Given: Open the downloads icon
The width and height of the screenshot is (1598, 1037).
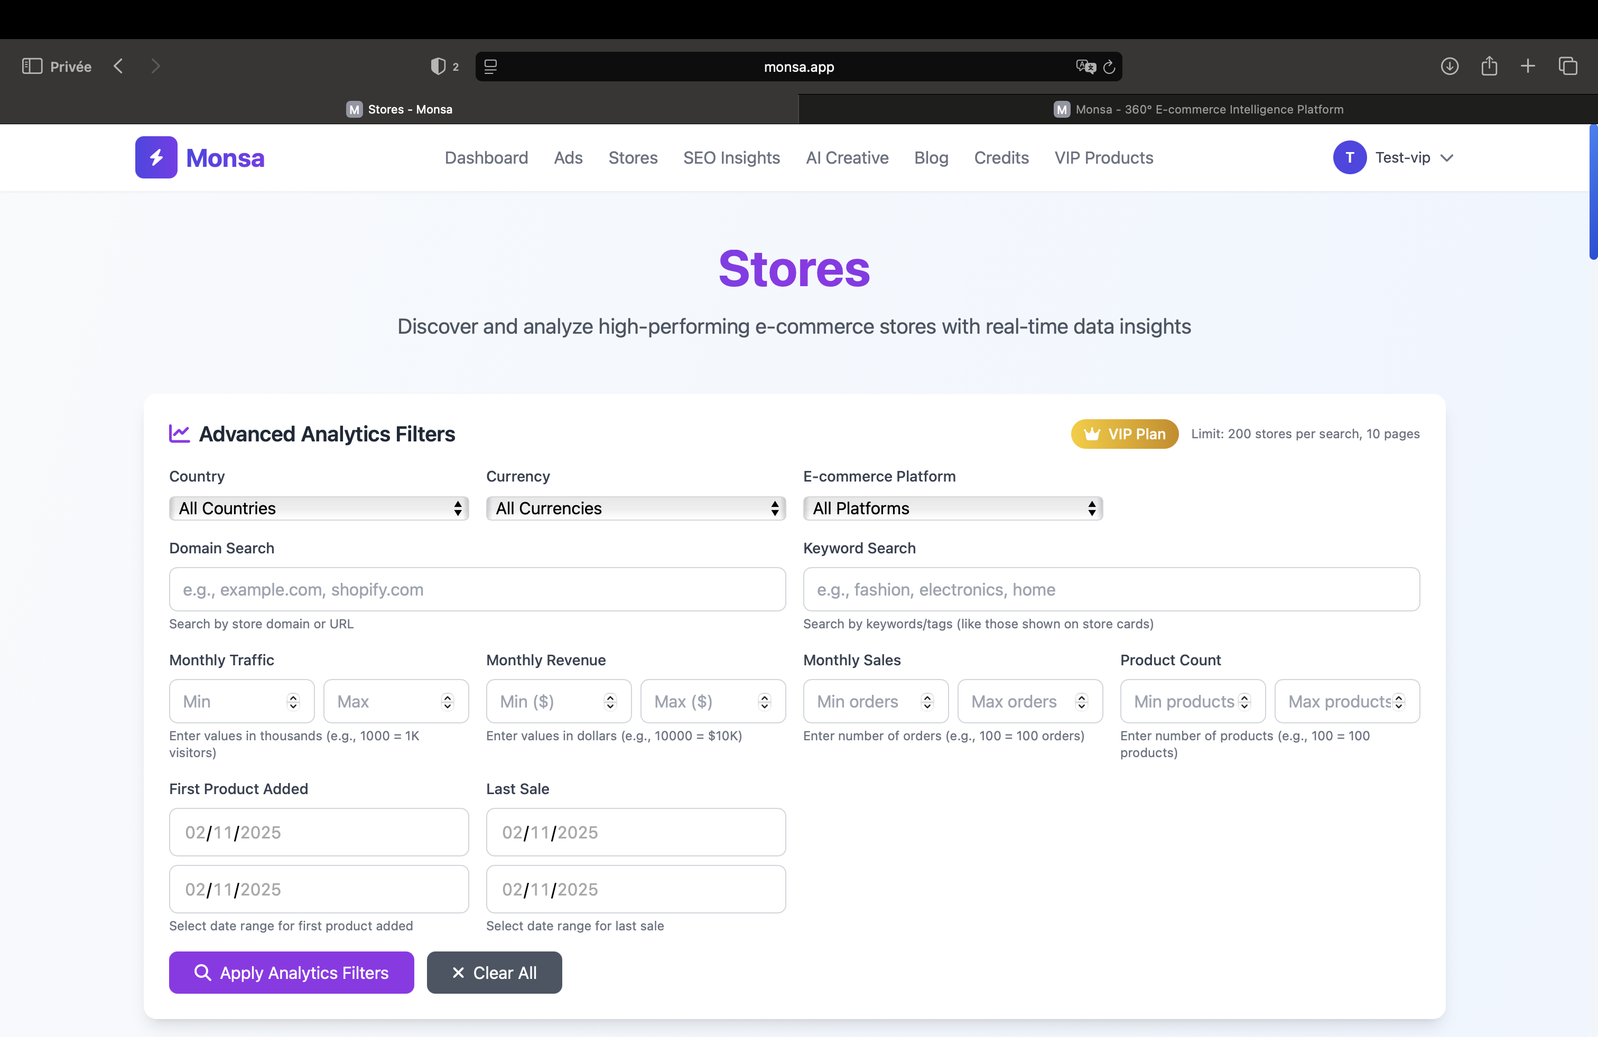Looking at the screenshot, I should [x=1450, y=65].
